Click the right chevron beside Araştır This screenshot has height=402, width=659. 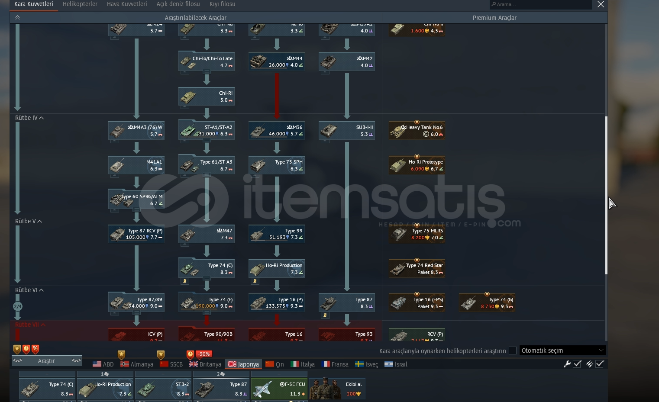77,361
